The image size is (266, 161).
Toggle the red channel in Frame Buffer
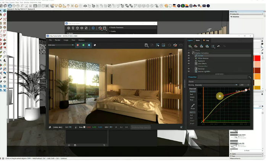click(x=78, y=45)
